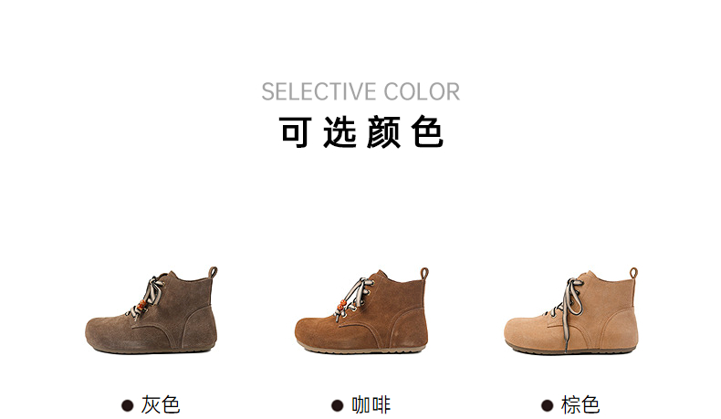Choose the 棕色 color label

point(580,405)
